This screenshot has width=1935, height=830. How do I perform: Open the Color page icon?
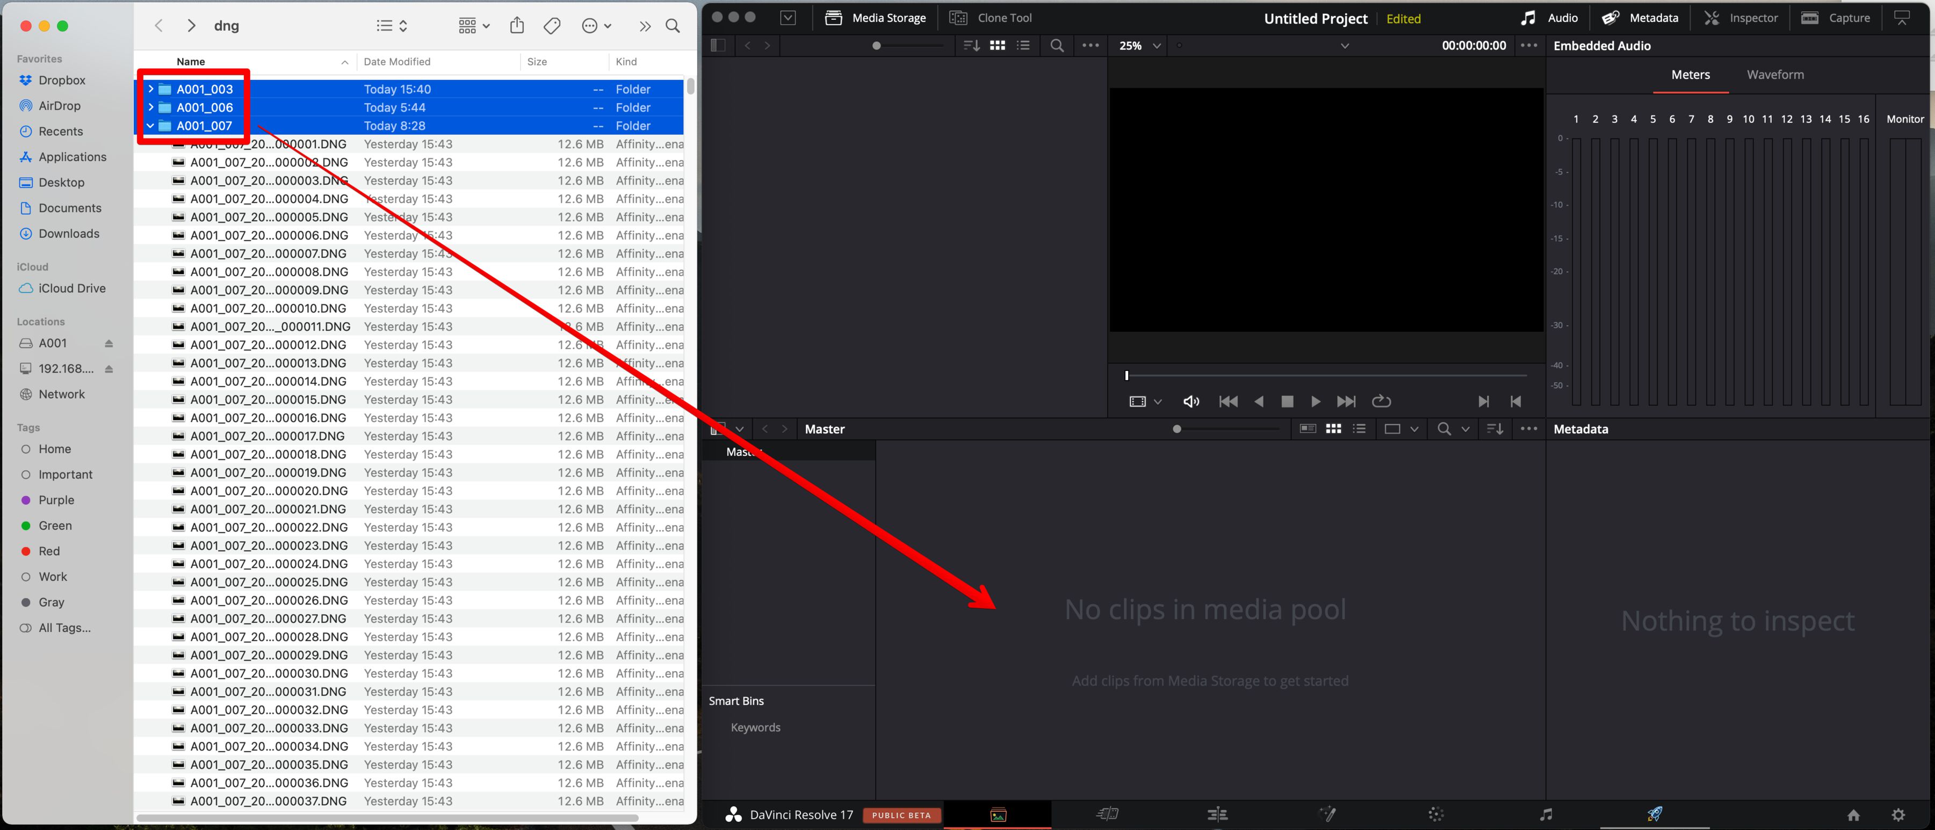pos(1435,814)
